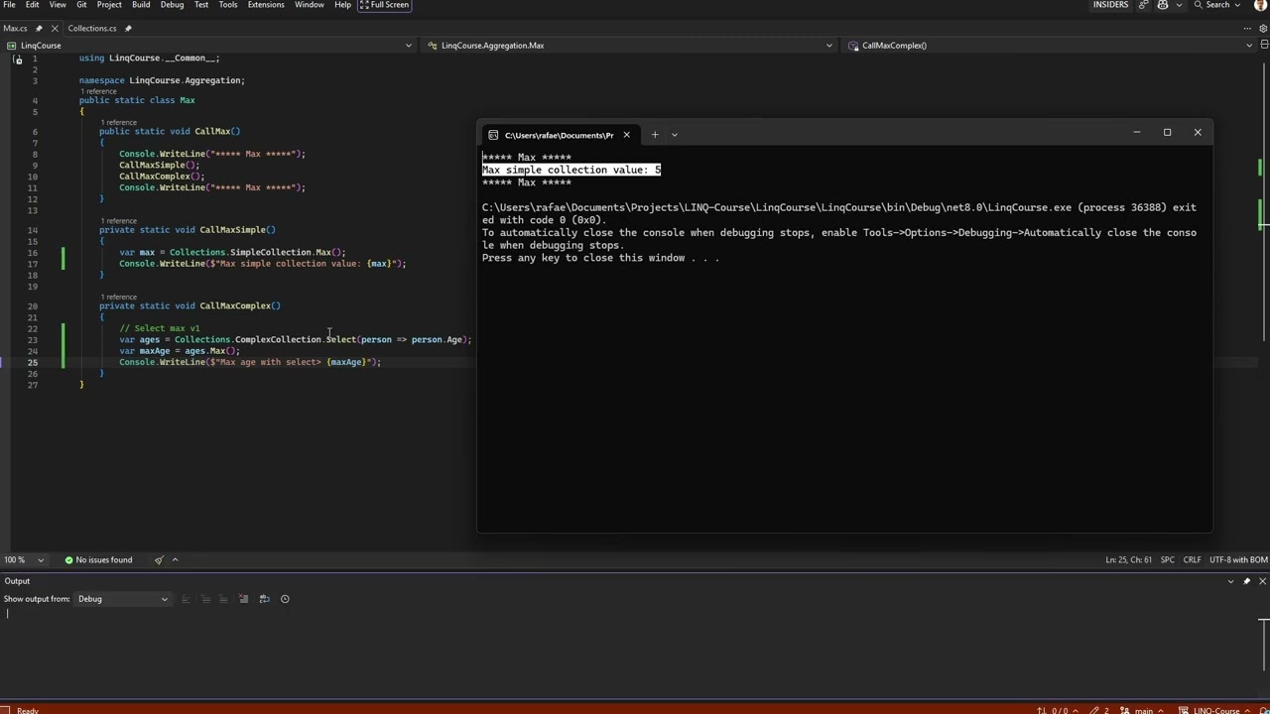This screenshot has height=714, width=1270.
Task: Open the Build menu
Action: coord(141,5)
